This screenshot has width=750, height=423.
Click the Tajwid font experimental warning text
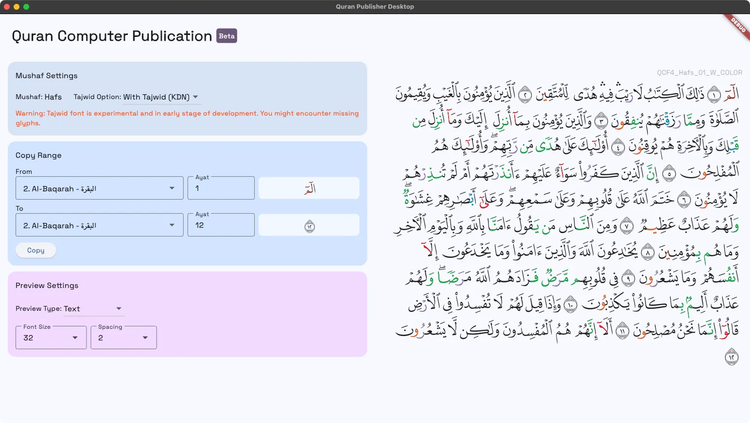coord(187,118)
